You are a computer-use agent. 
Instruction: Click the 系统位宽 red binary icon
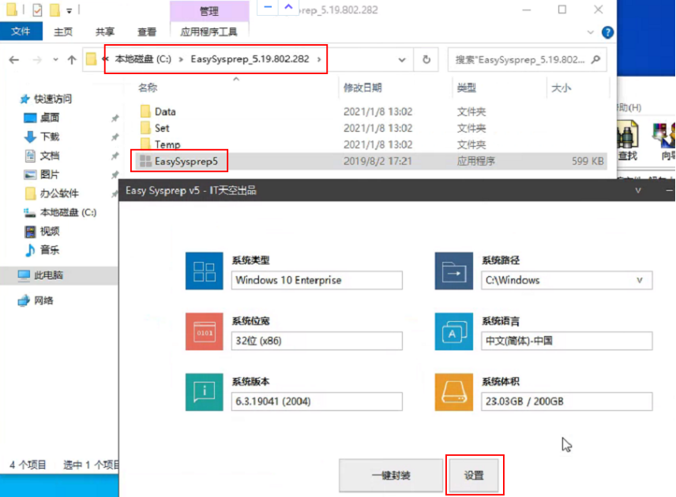pos(205,331)
